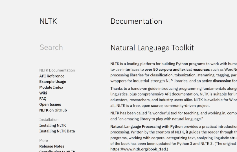The width and height of the screenshot is (237, 152).
Task: Open the FAQ sidebar link
Action: 43,99
